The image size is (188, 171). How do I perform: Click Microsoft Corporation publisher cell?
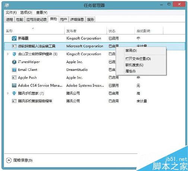85,46
